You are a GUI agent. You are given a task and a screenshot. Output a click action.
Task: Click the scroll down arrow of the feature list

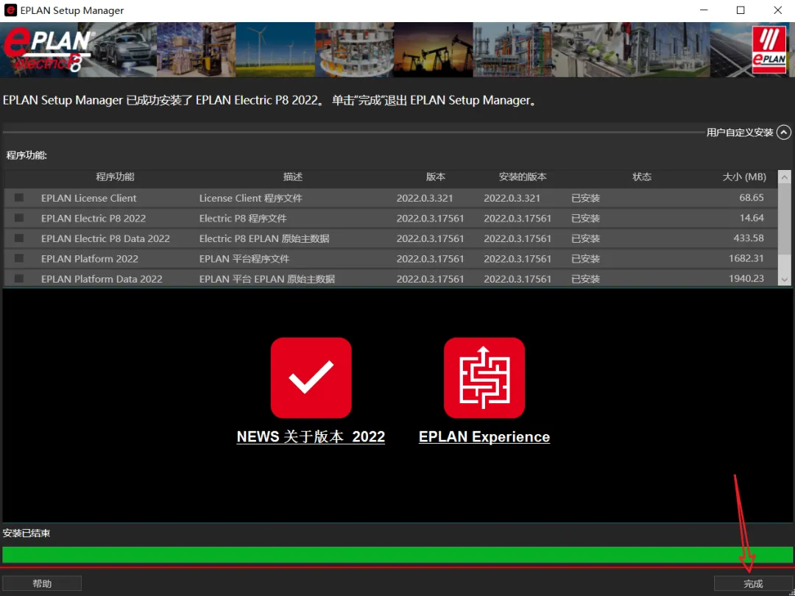point(785,280)
